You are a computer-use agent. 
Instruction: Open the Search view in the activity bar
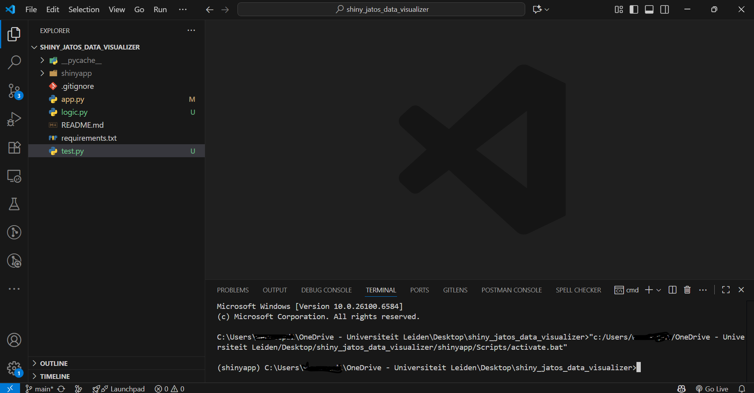[x=14, y=62]
